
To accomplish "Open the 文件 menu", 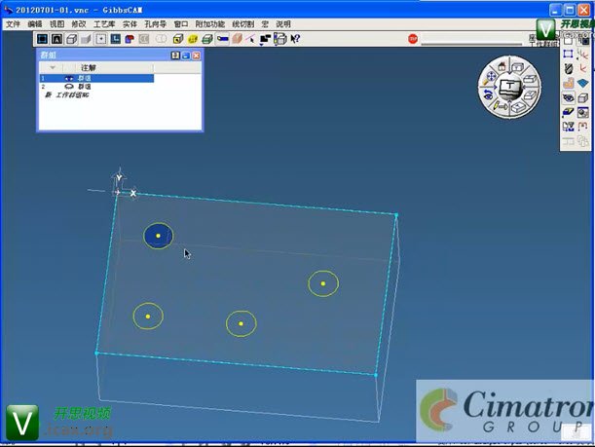I will [x=13, y=24].
